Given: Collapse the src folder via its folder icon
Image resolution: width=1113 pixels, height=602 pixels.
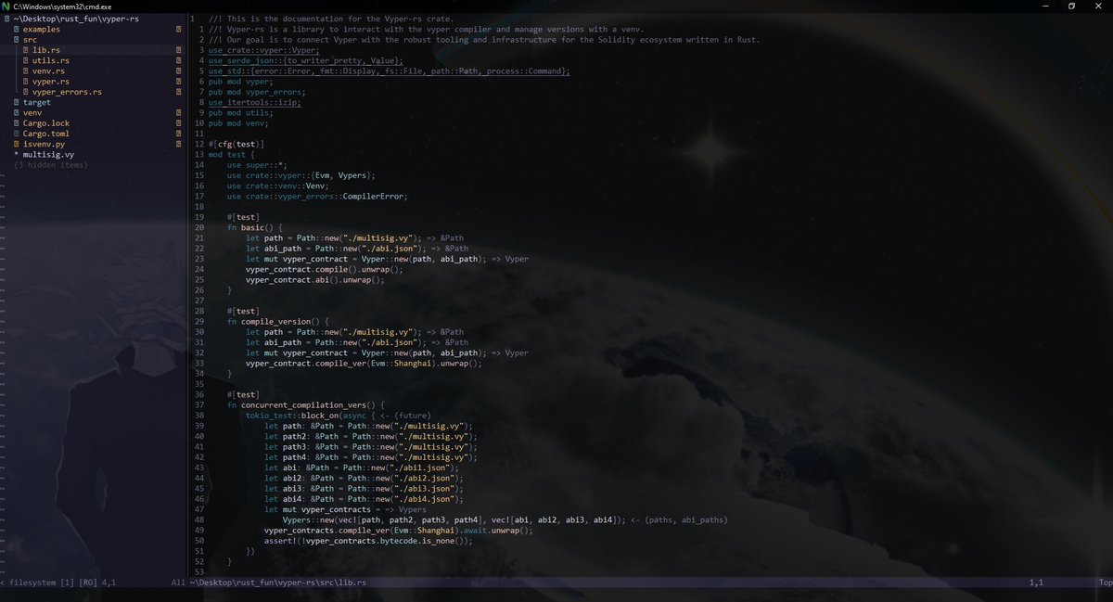Looking at the screenshot, I should [17, 40].
